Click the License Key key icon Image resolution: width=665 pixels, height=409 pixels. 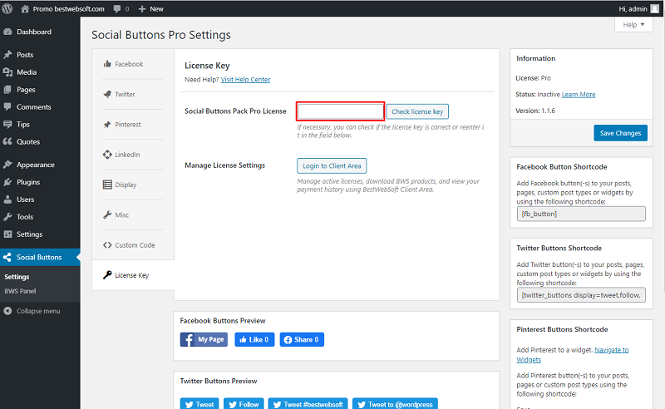[x=107, y=275]
